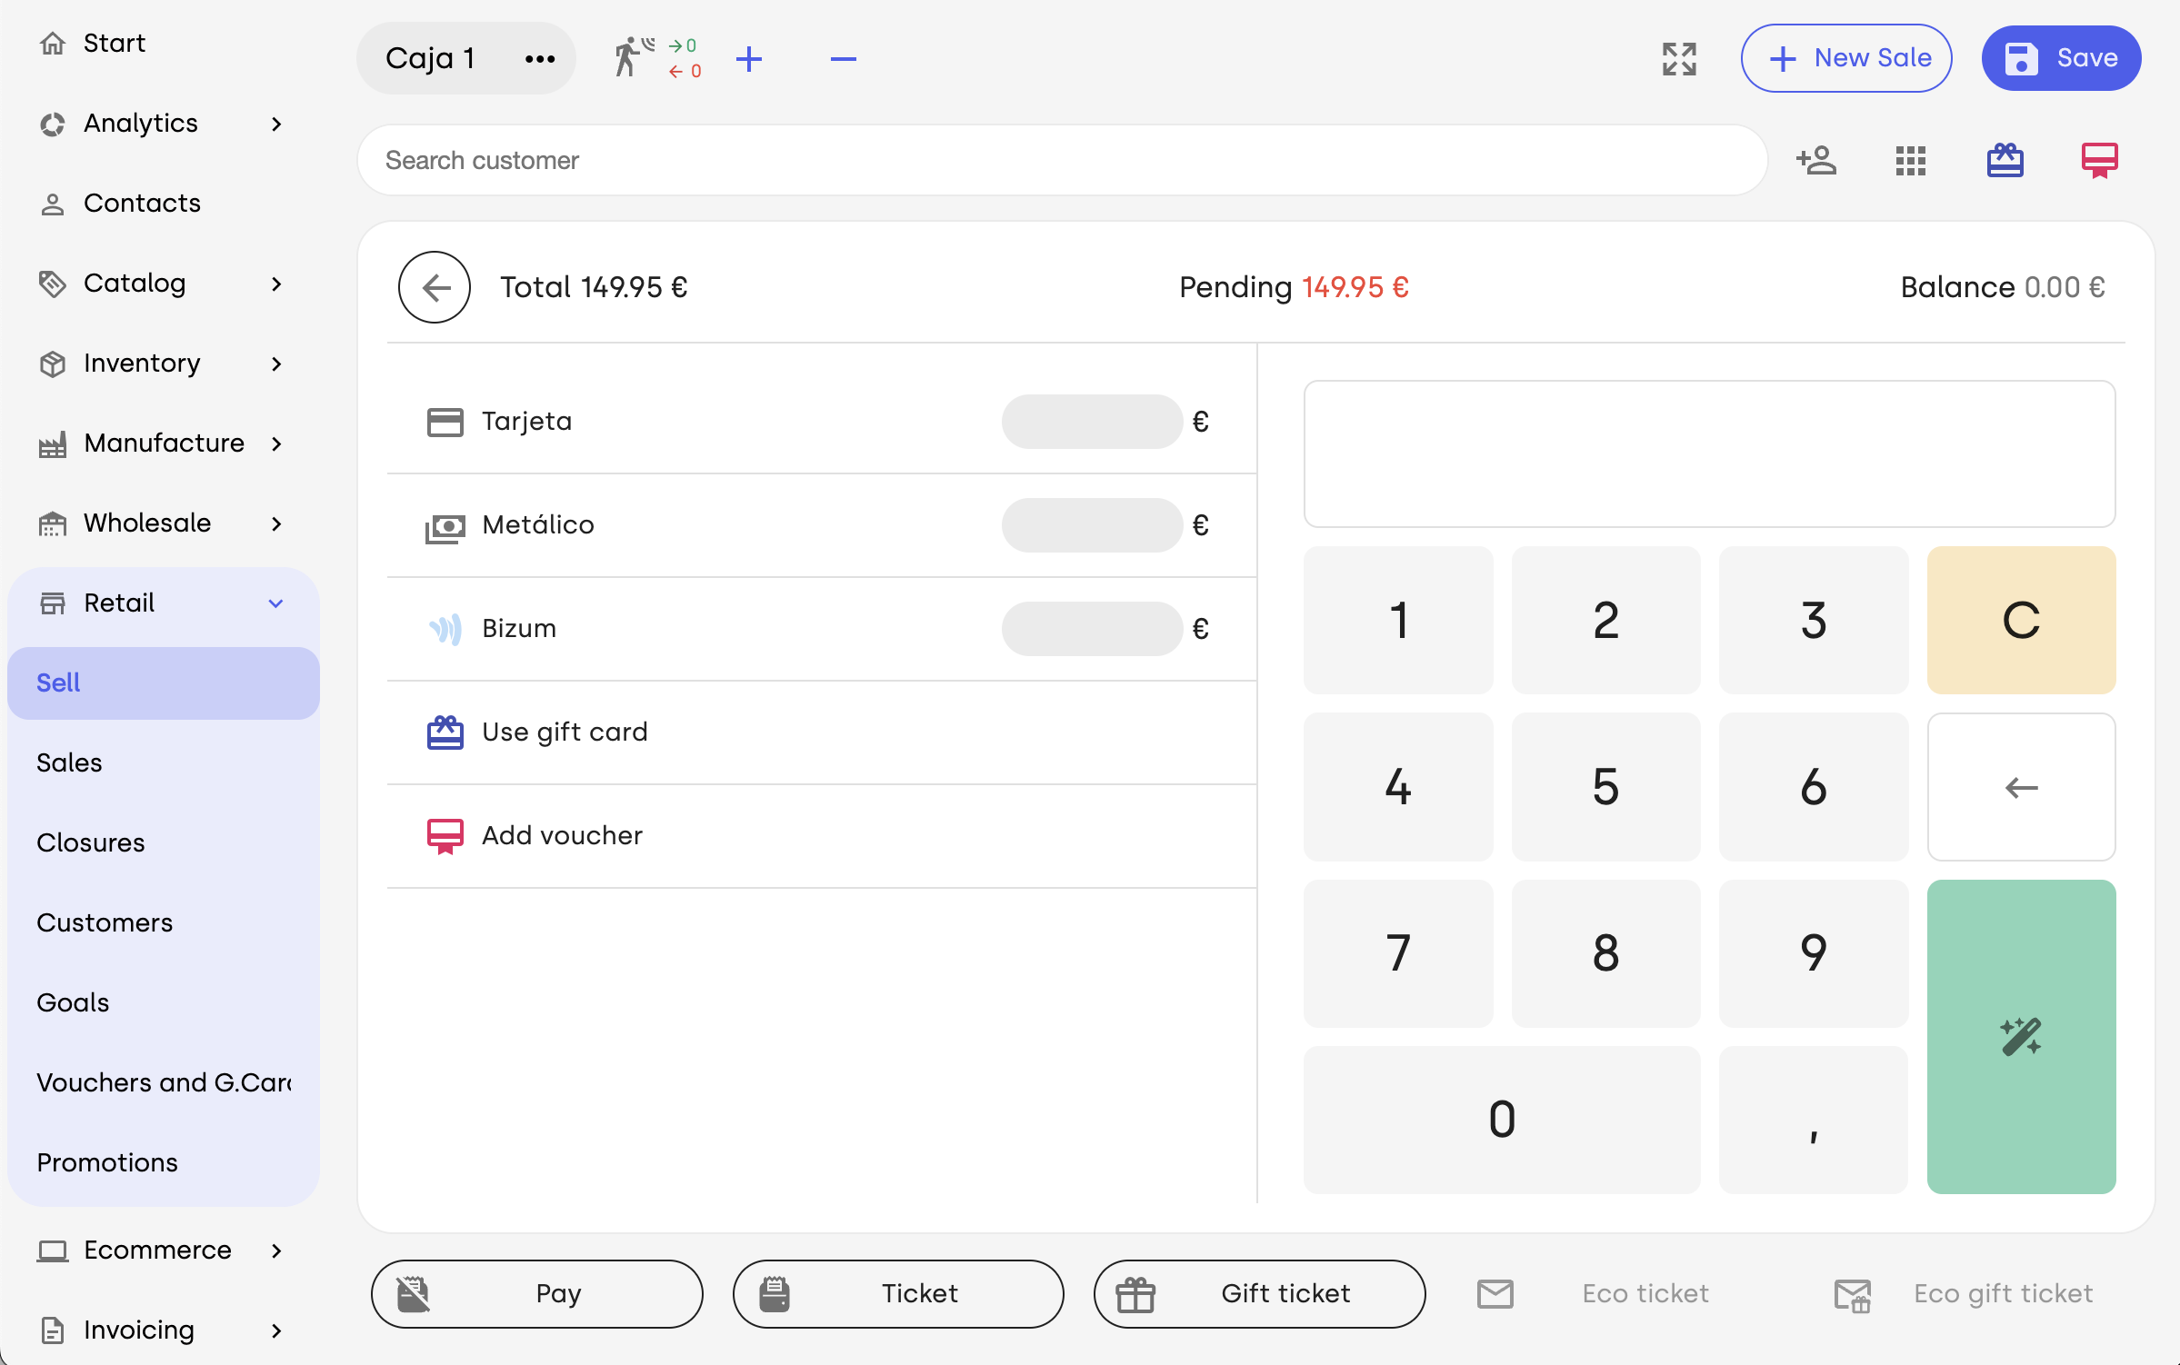2180x1365 pixels.
Task: Click the red voucher icon in toolbar
Action: click(x=2099, y=161)
